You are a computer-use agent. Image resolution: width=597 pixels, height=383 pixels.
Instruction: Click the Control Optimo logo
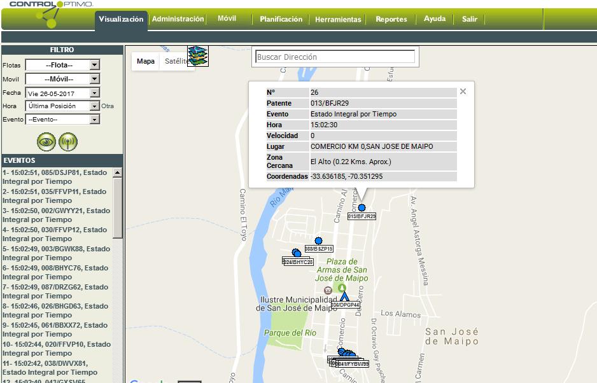(x=51, y=14)
